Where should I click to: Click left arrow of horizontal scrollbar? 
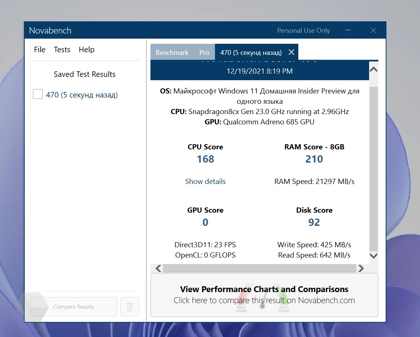pos(158,269)
